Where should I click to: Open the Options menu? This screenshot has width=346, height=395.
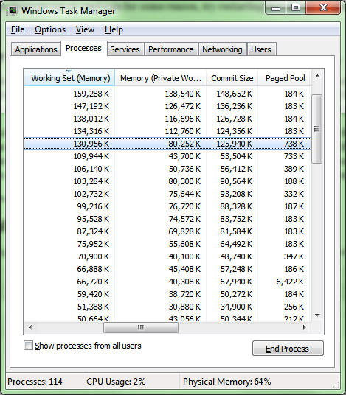50,29
